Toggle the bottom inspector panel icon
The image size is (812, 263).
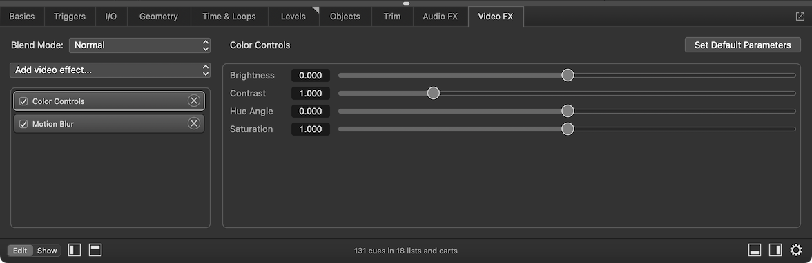point(755,250)
